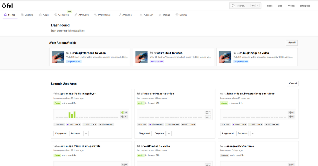
Task: Click the Compute chip icon
Action: 56,15
